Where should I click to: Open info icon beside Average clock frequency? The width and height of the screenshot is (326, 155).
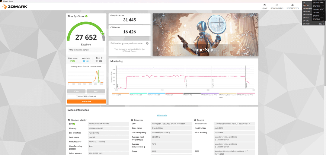click(142, 140)
